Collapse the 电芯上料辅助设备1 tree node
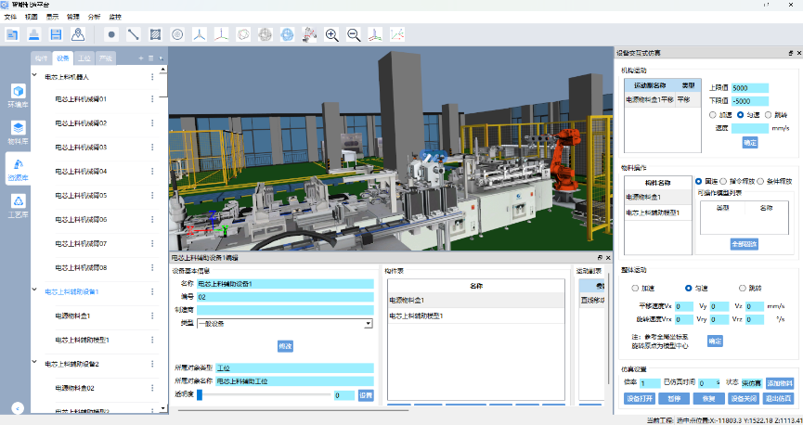This screenshot has height=425, width=803. [34, 290]
